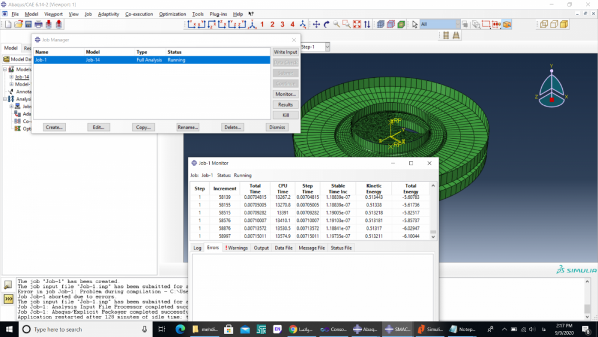The height and width of the screenshot is (337, 598).
Task: Click the Windows Start button
Action: 9,329
